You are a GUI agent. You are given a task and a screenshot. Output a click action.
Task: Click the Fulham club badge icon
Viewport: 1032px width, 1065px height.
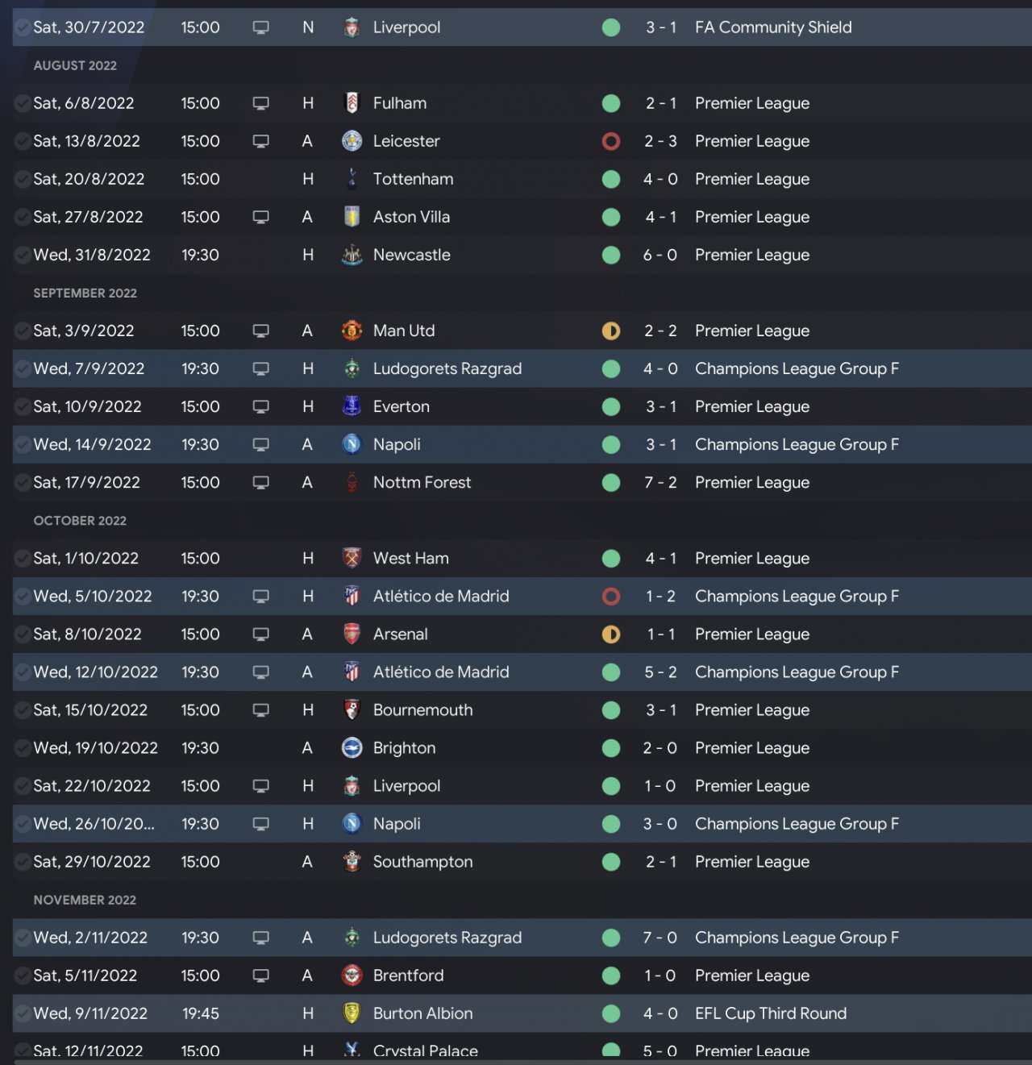click(x=352, y=103)
